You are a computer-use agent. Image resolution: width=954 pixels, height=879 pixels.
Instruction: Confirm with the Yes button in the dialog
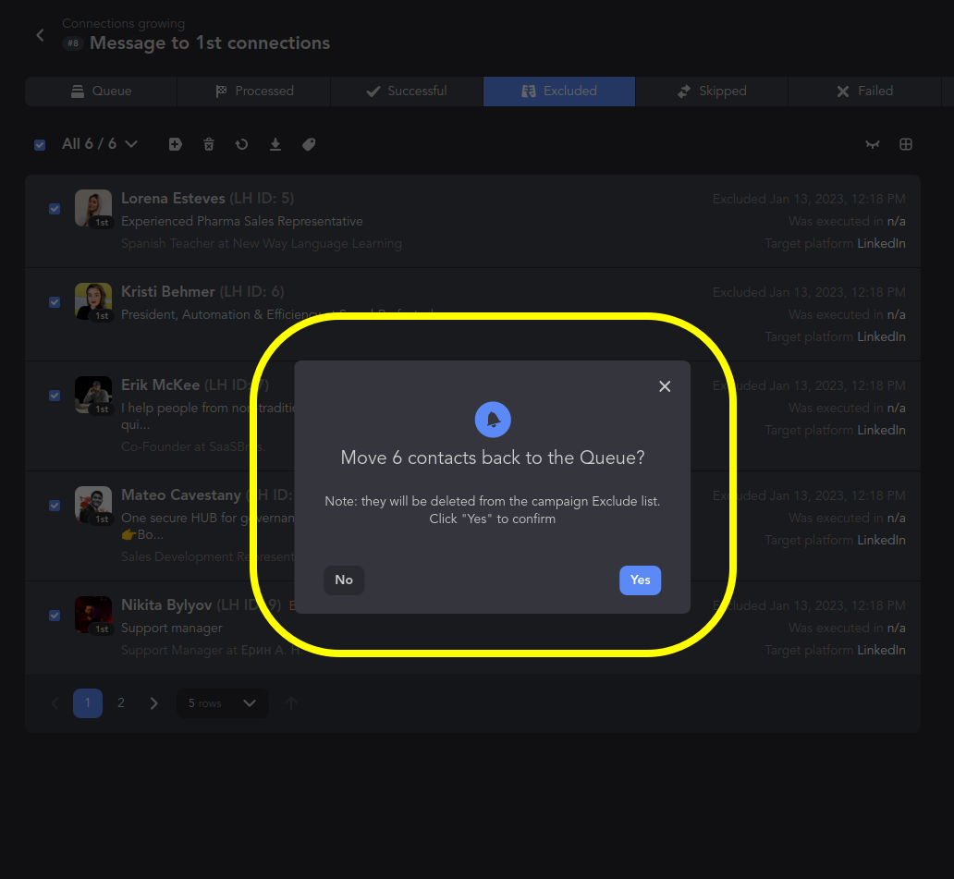pos(640,580)
